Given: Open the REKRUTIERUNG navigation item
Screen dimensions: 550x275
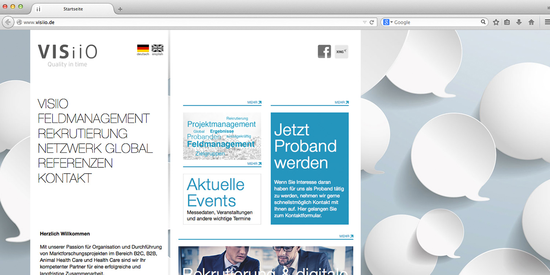Looking at the screenshot, I should point(82,134).
